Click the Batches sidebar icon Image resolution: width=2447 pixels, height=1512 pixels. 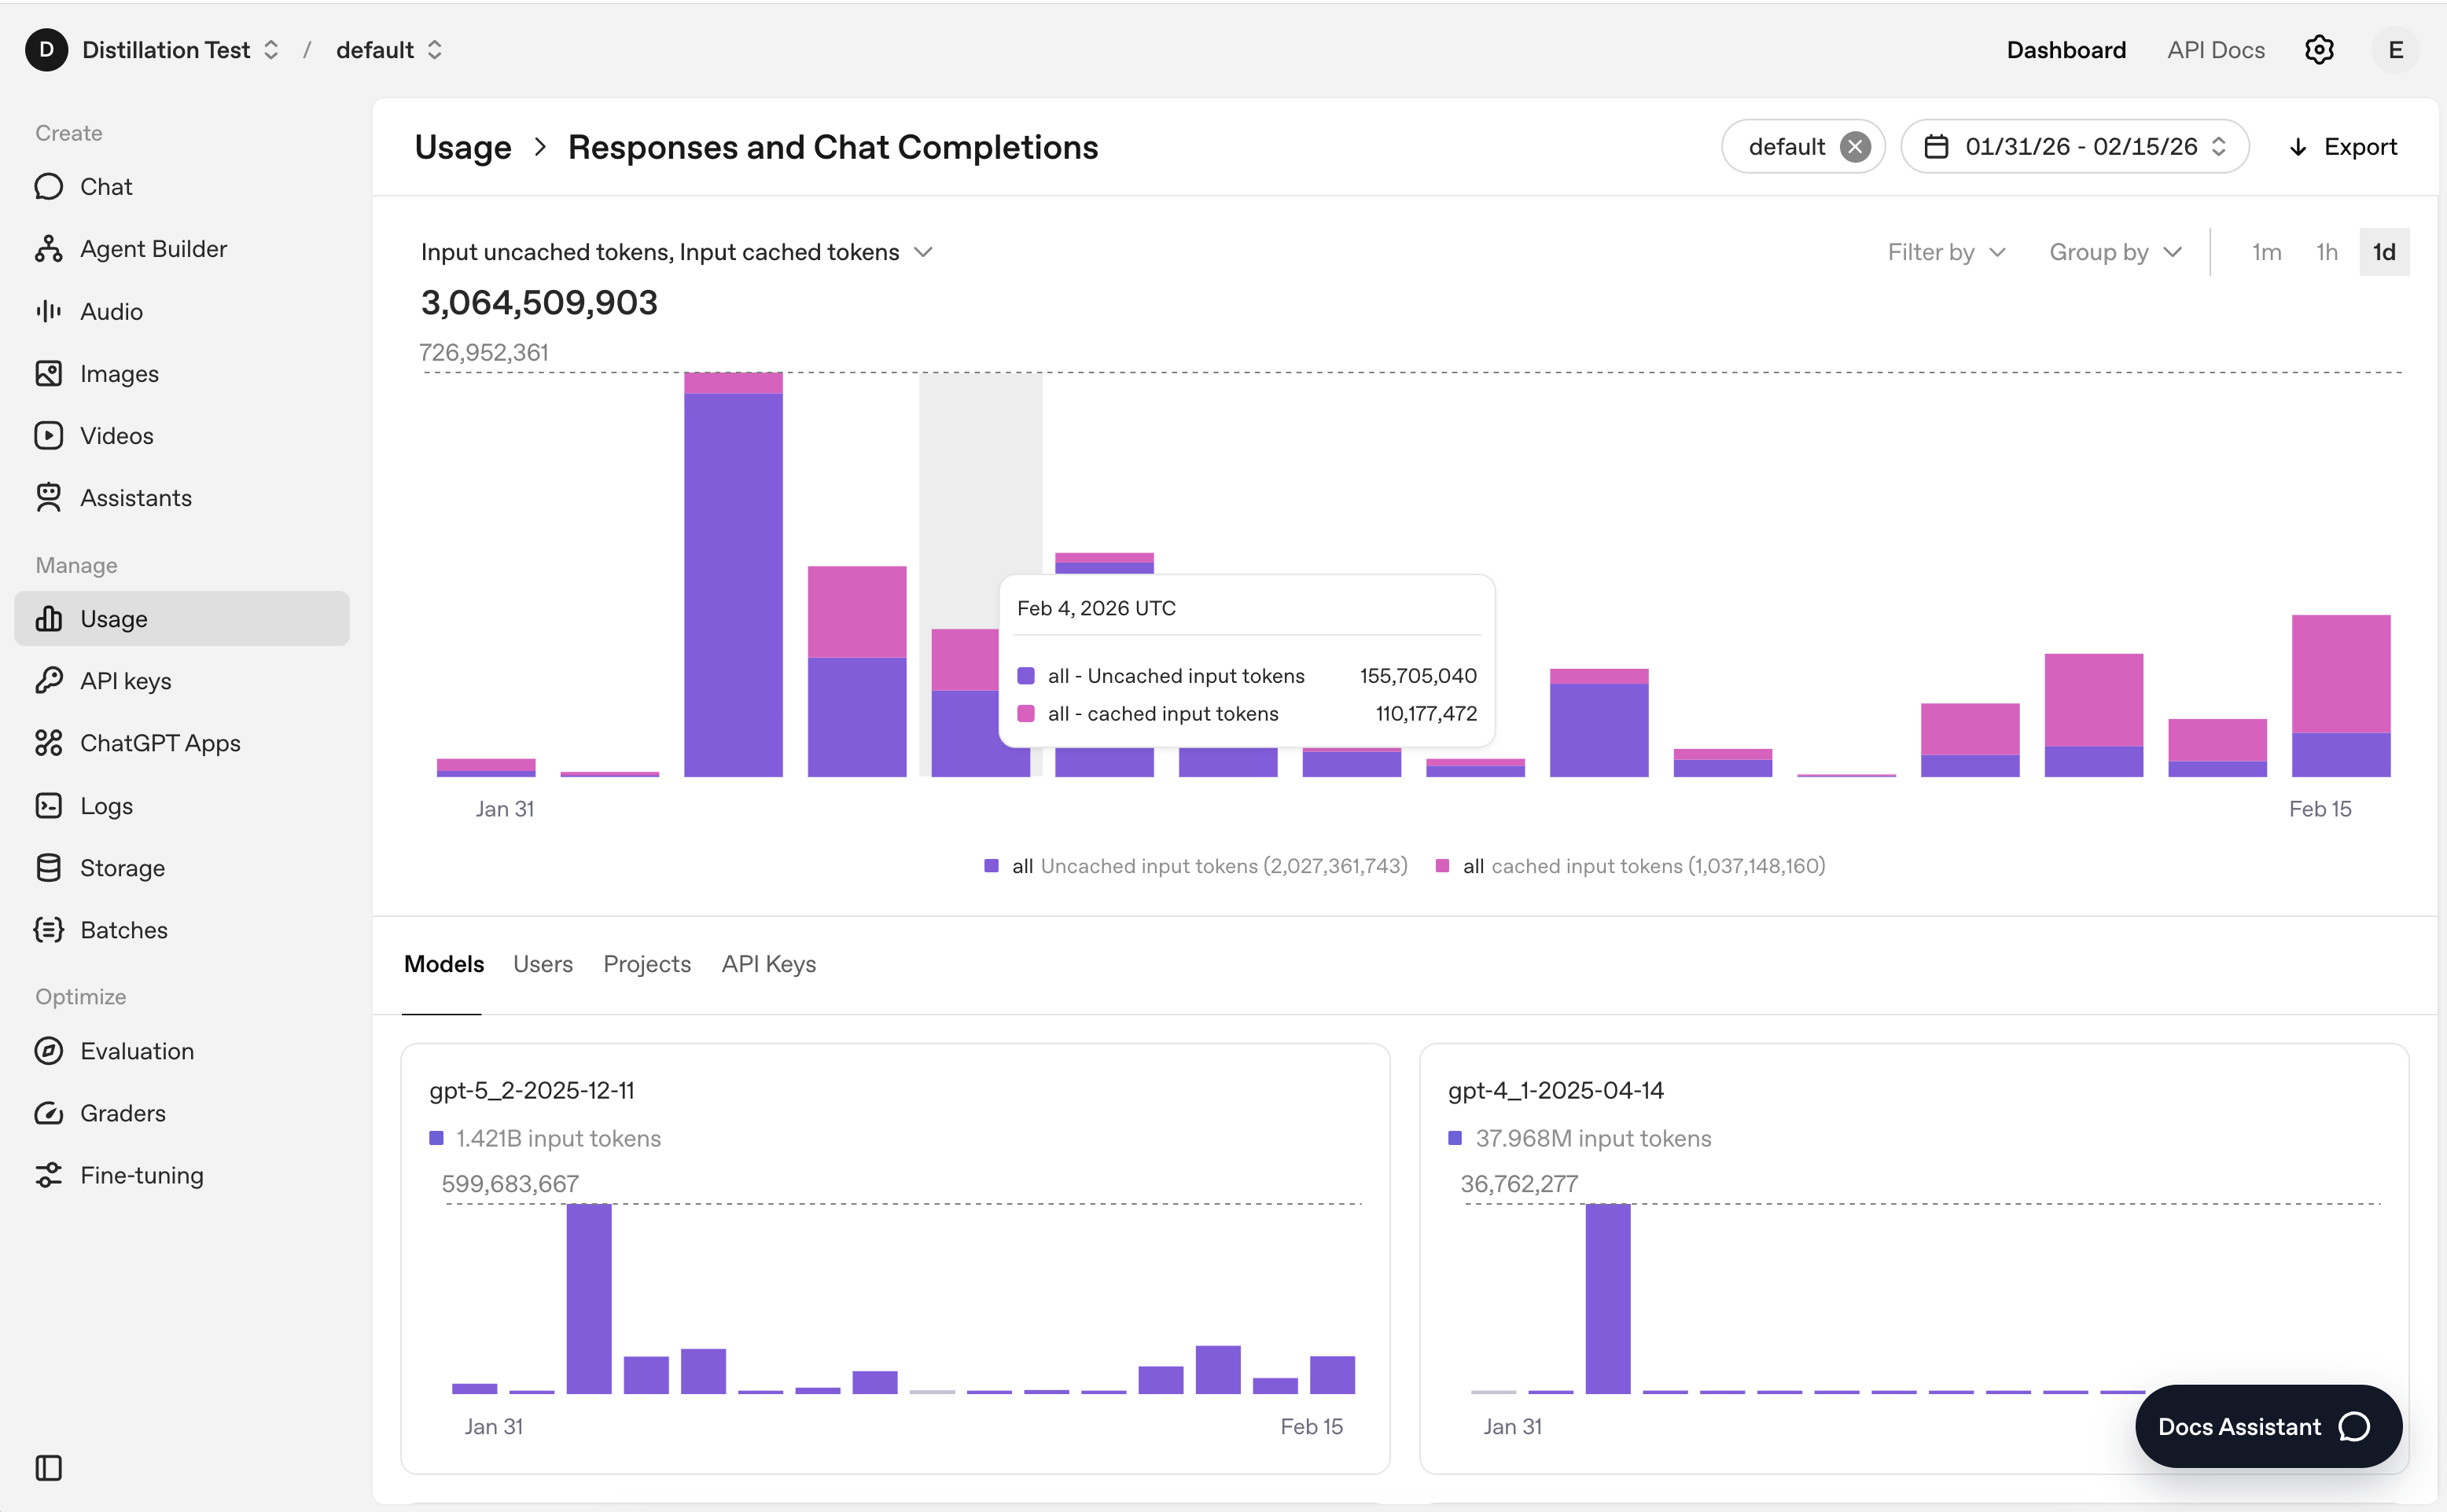(x=48, y=930)
